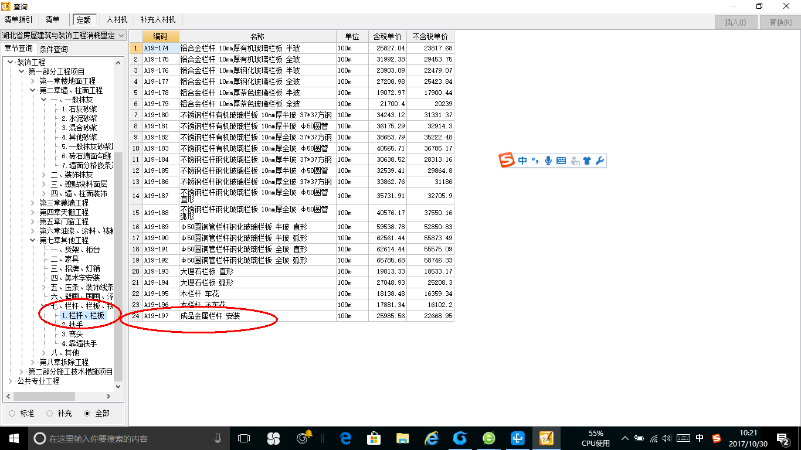
Task: Collapse the 装饰工程 tree node
Action: coord(11,62)
